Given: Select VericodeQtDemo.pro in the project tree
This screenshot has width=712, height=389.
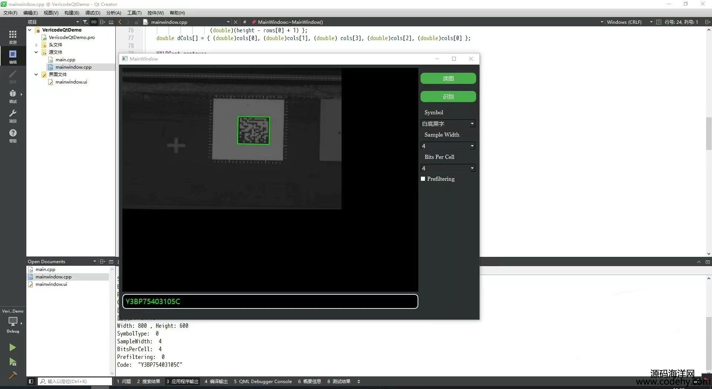Looking at the screenshot, I should pyautogui.click(x=72, y=37).
